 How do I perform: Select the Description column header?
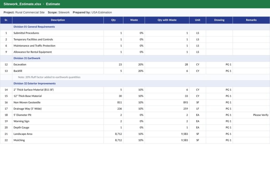point(58,20)
